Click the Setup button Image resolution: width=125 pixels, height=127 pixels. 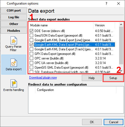tap(113, 78)
